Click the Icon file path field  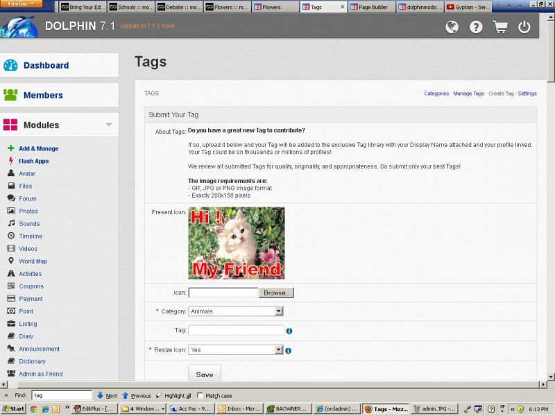[x=223, y=293]
